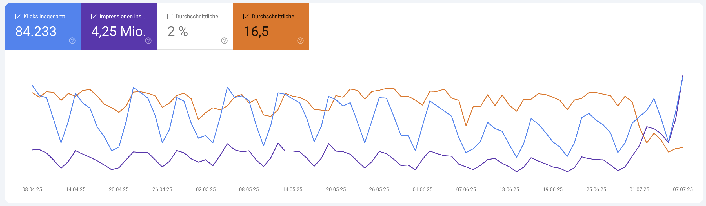Open help icon in the 2 % card
The image size is (706, 206).
tap(225, 41)
